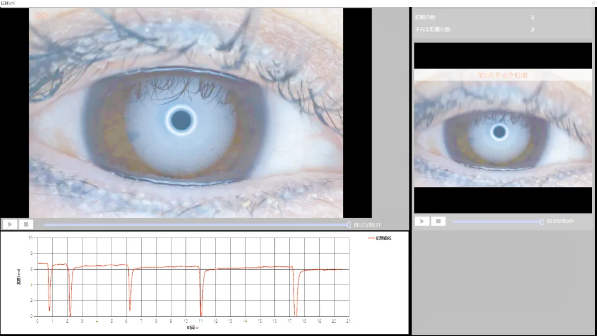Viewport: 597px width, 336px height.
Task: Click the right clip progress slider handle
Action: click(542, 222)
